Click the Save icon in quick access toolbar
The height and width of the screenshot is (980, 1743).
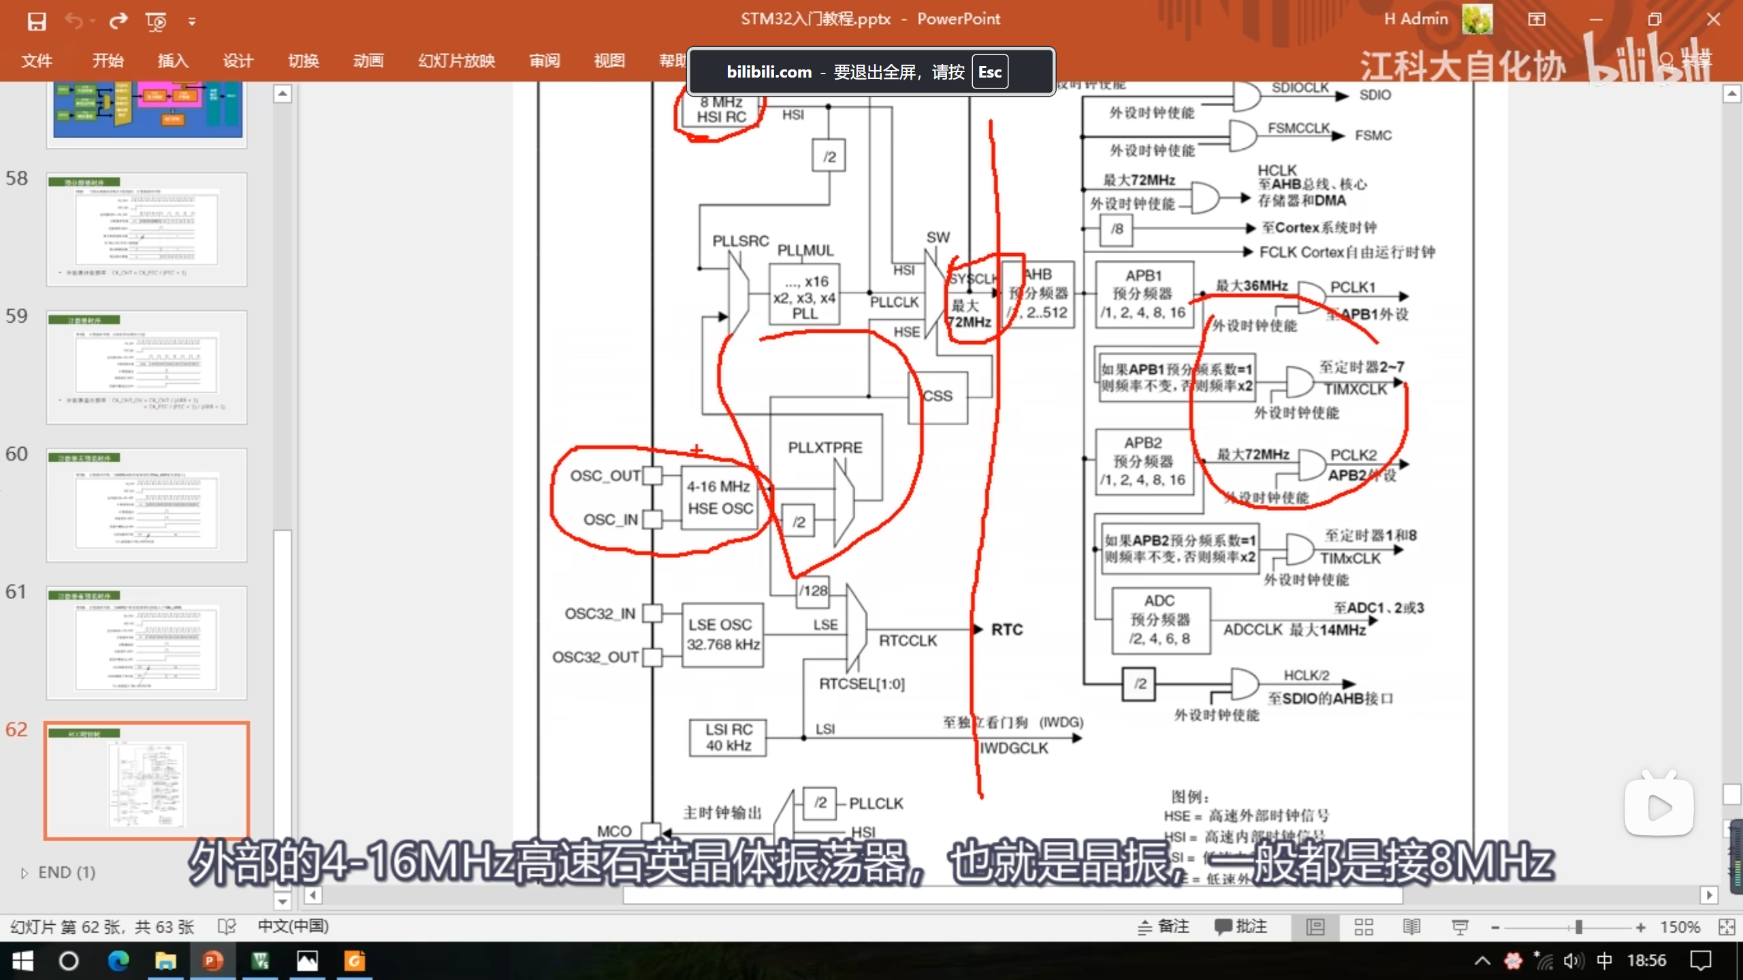(37, 21)
